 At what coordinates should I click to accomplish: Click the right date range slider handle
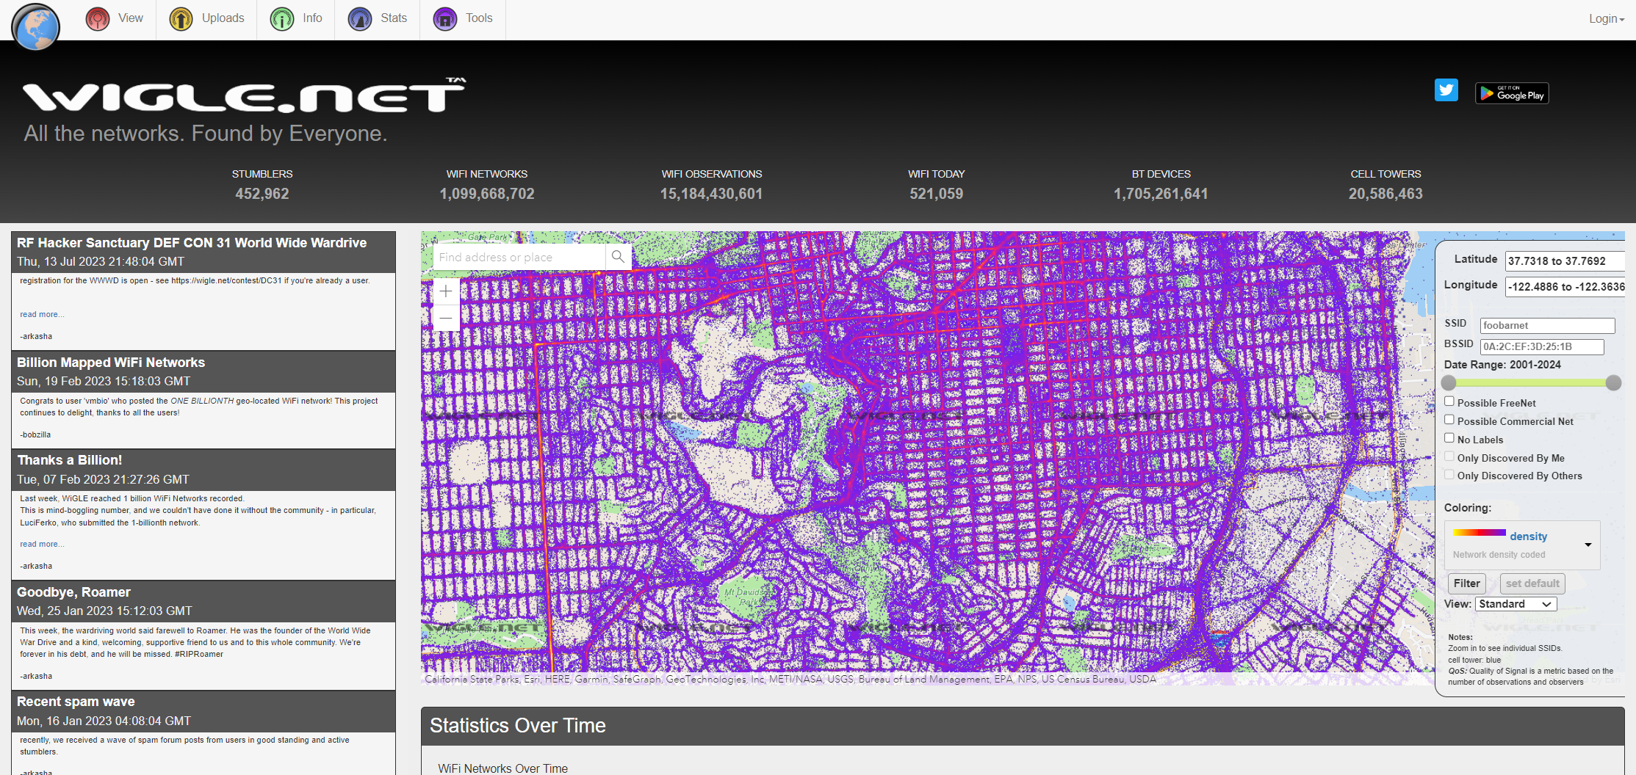click(1613, 382)
